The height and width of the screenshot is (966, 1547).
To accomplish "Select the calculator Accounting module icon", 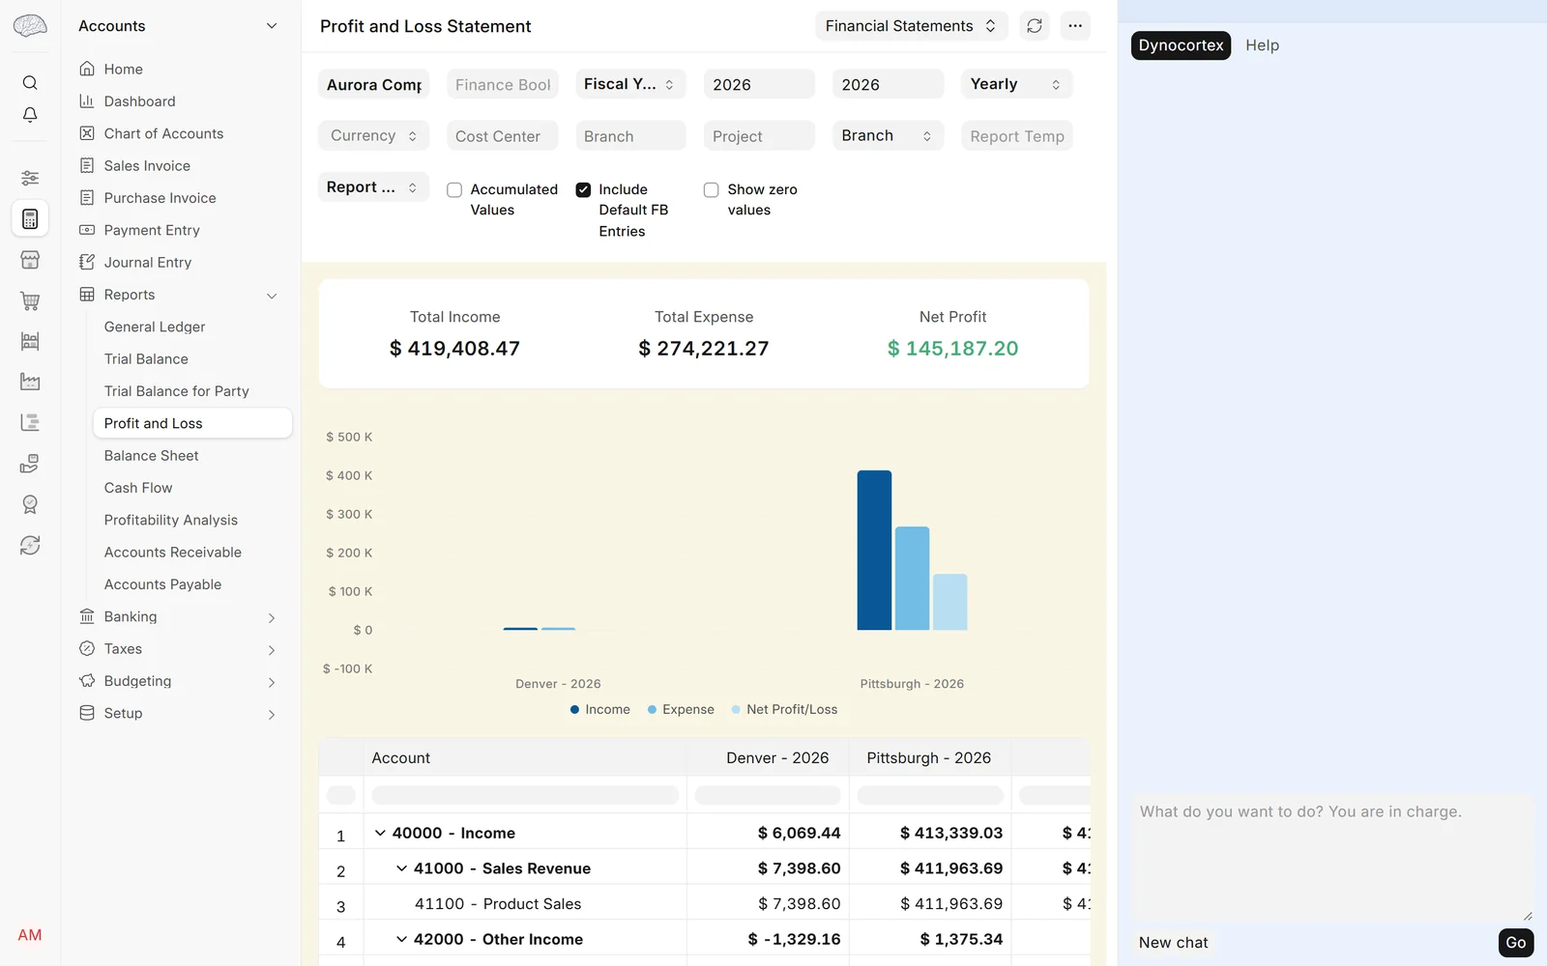I will [30, 219].
